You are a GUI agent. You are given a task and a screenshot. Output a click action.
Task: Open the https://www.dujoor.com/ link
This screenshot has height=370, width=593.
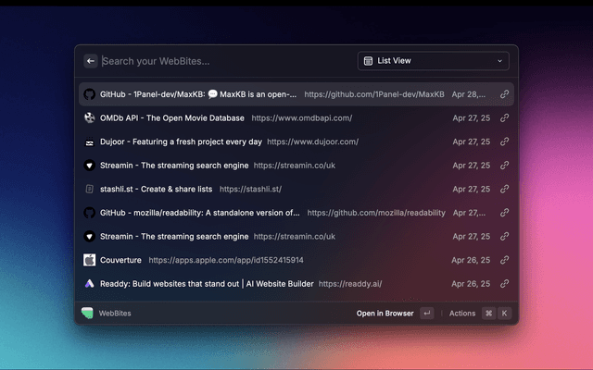coord(312,142)
